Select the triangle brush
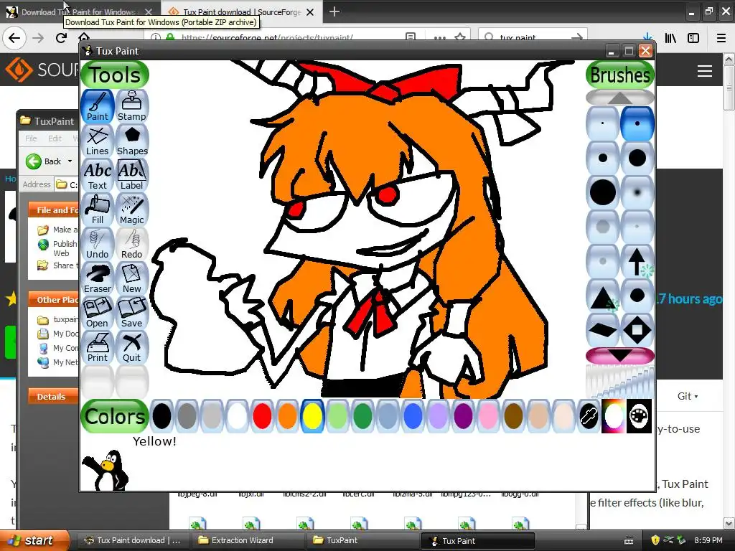Viewport: 735px width, 551px height. [x=603, y=296]
